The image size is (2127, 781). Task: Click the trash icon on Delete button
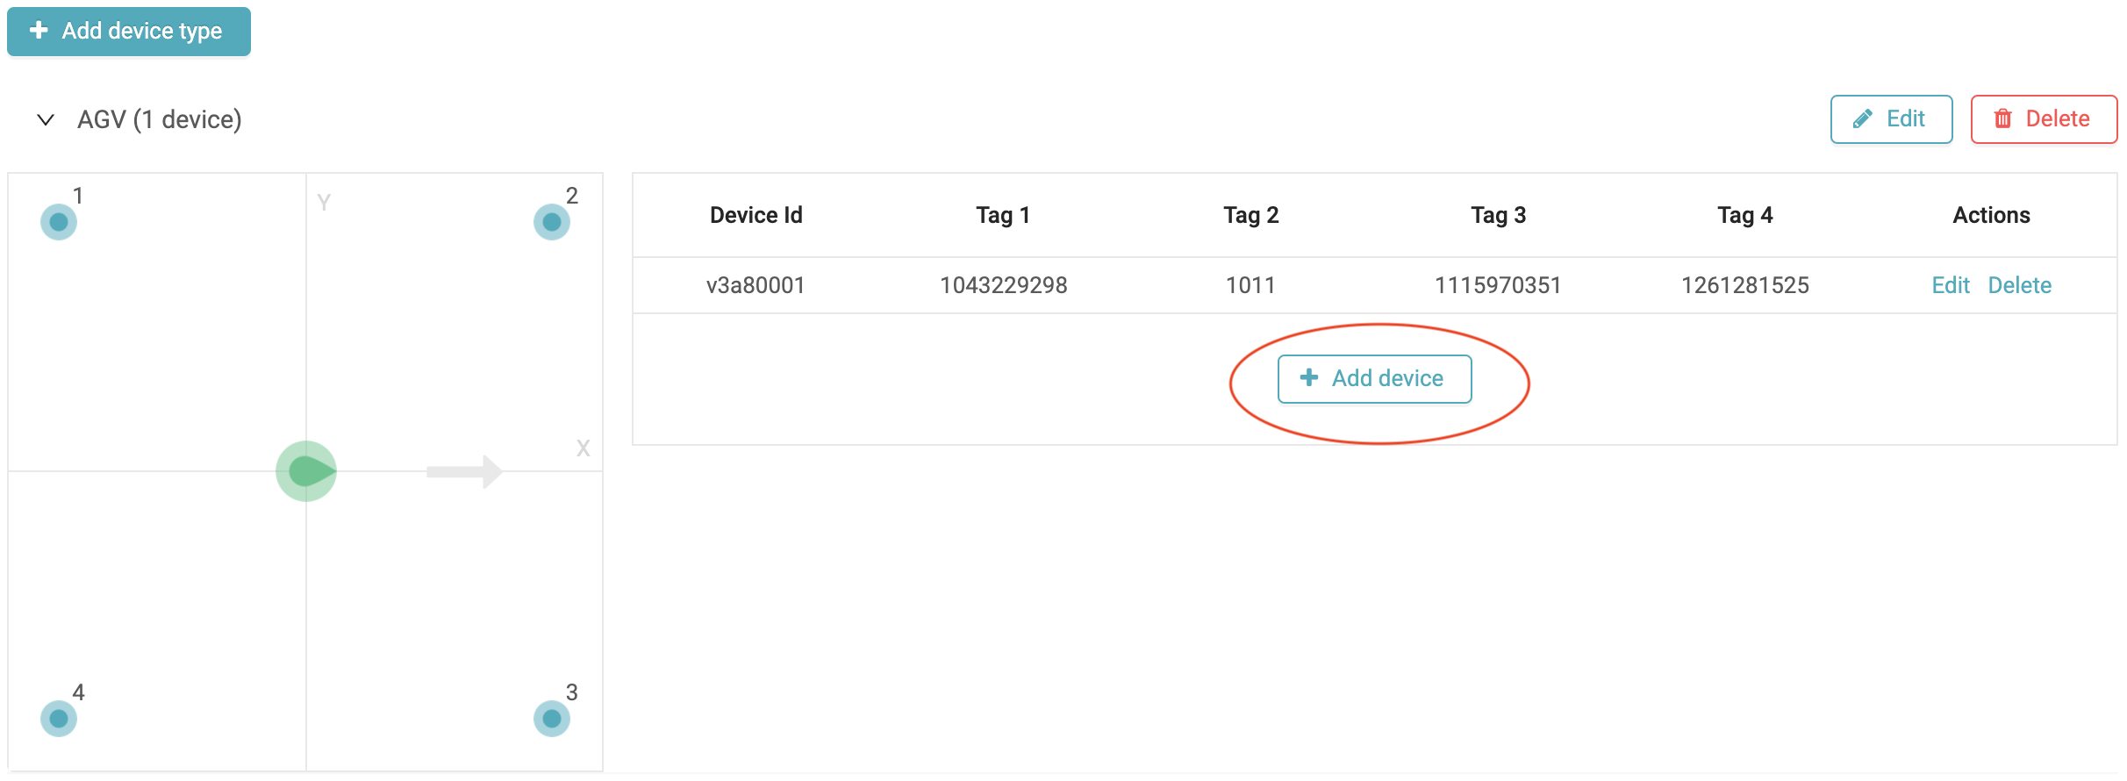tap(2003, 119)
